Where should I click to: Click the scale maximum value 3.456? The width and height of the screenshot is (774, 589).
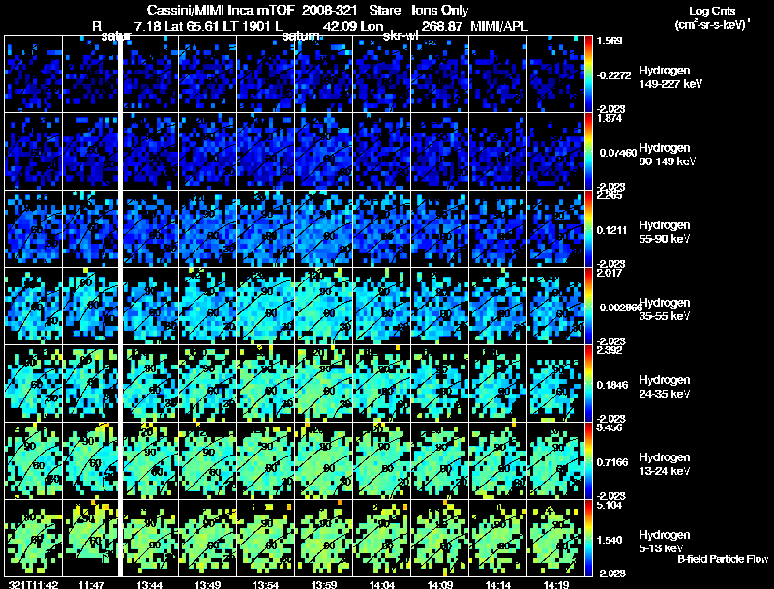coord(610,427)
